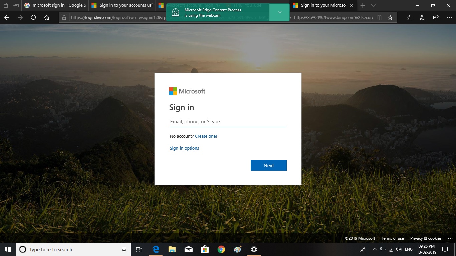Show hidden system tray icons
Viewport: 456px width, 256px height.
[375, 249]
